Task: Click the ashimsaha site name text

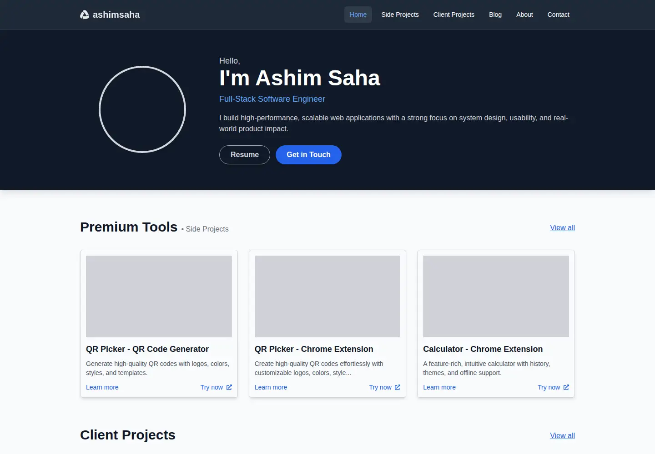Action: [x=116, y=15]
